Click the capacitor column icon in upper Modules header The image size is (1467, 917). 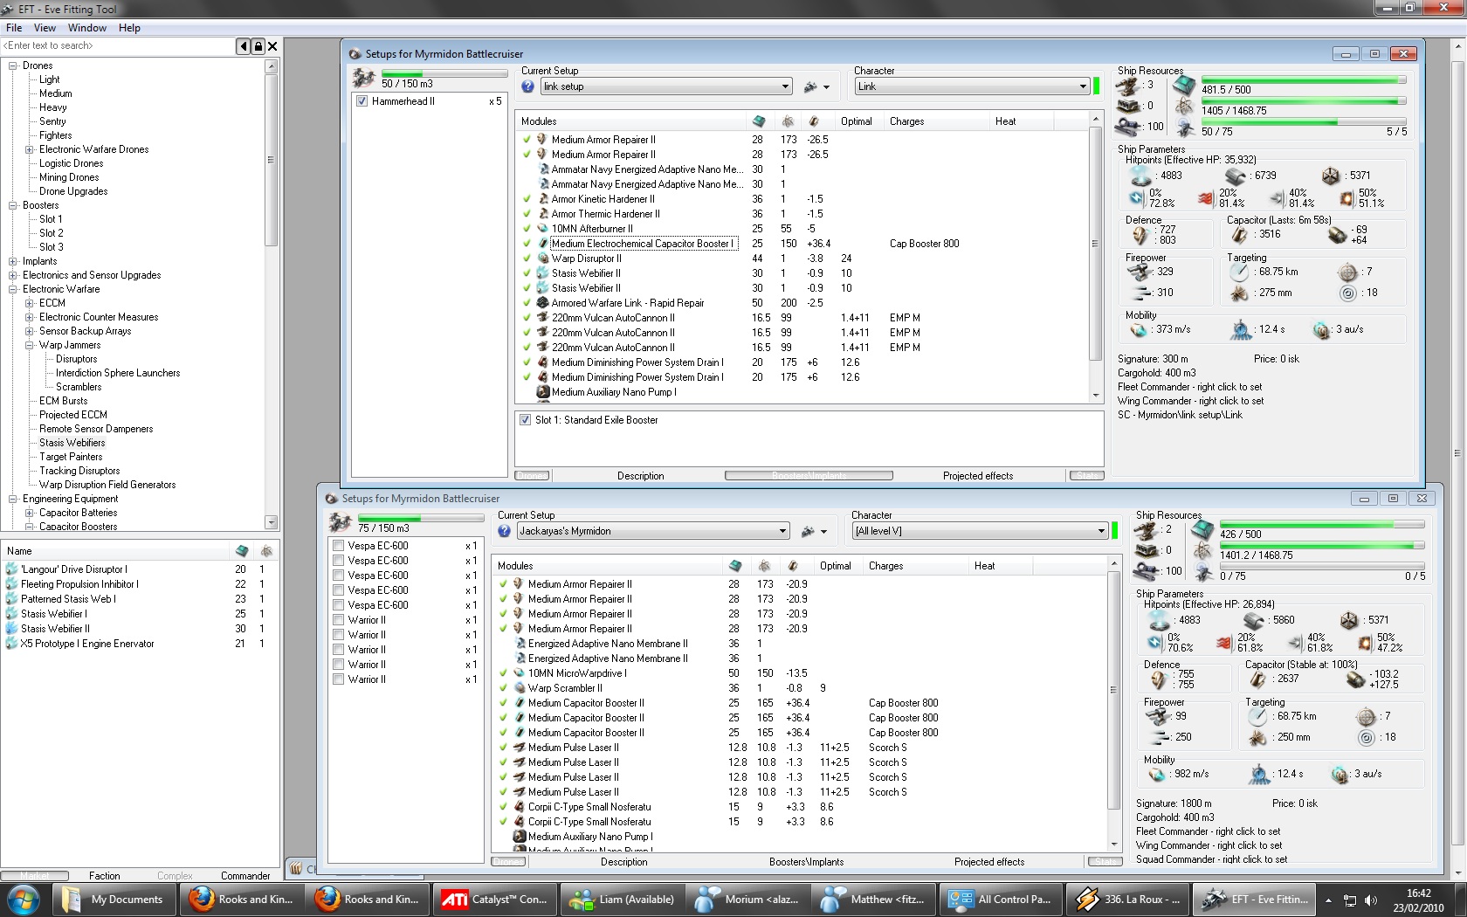pyautogui.click(x=814, y=121)
